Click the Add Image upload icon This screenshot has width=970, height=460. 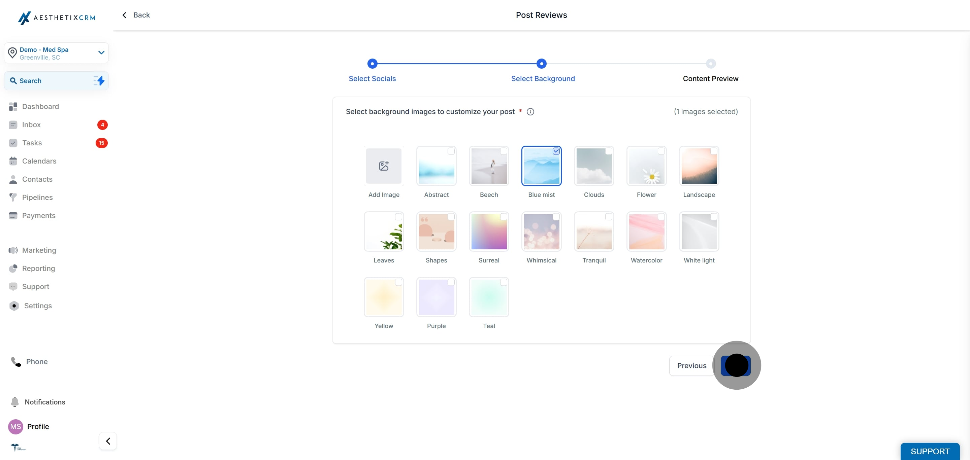point(384,166)
